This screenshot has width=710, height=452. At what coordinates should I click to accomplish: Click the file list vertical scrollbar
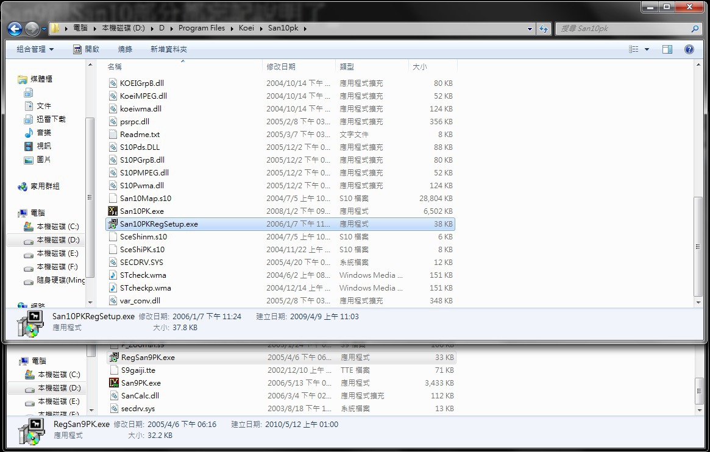[698, 247]
